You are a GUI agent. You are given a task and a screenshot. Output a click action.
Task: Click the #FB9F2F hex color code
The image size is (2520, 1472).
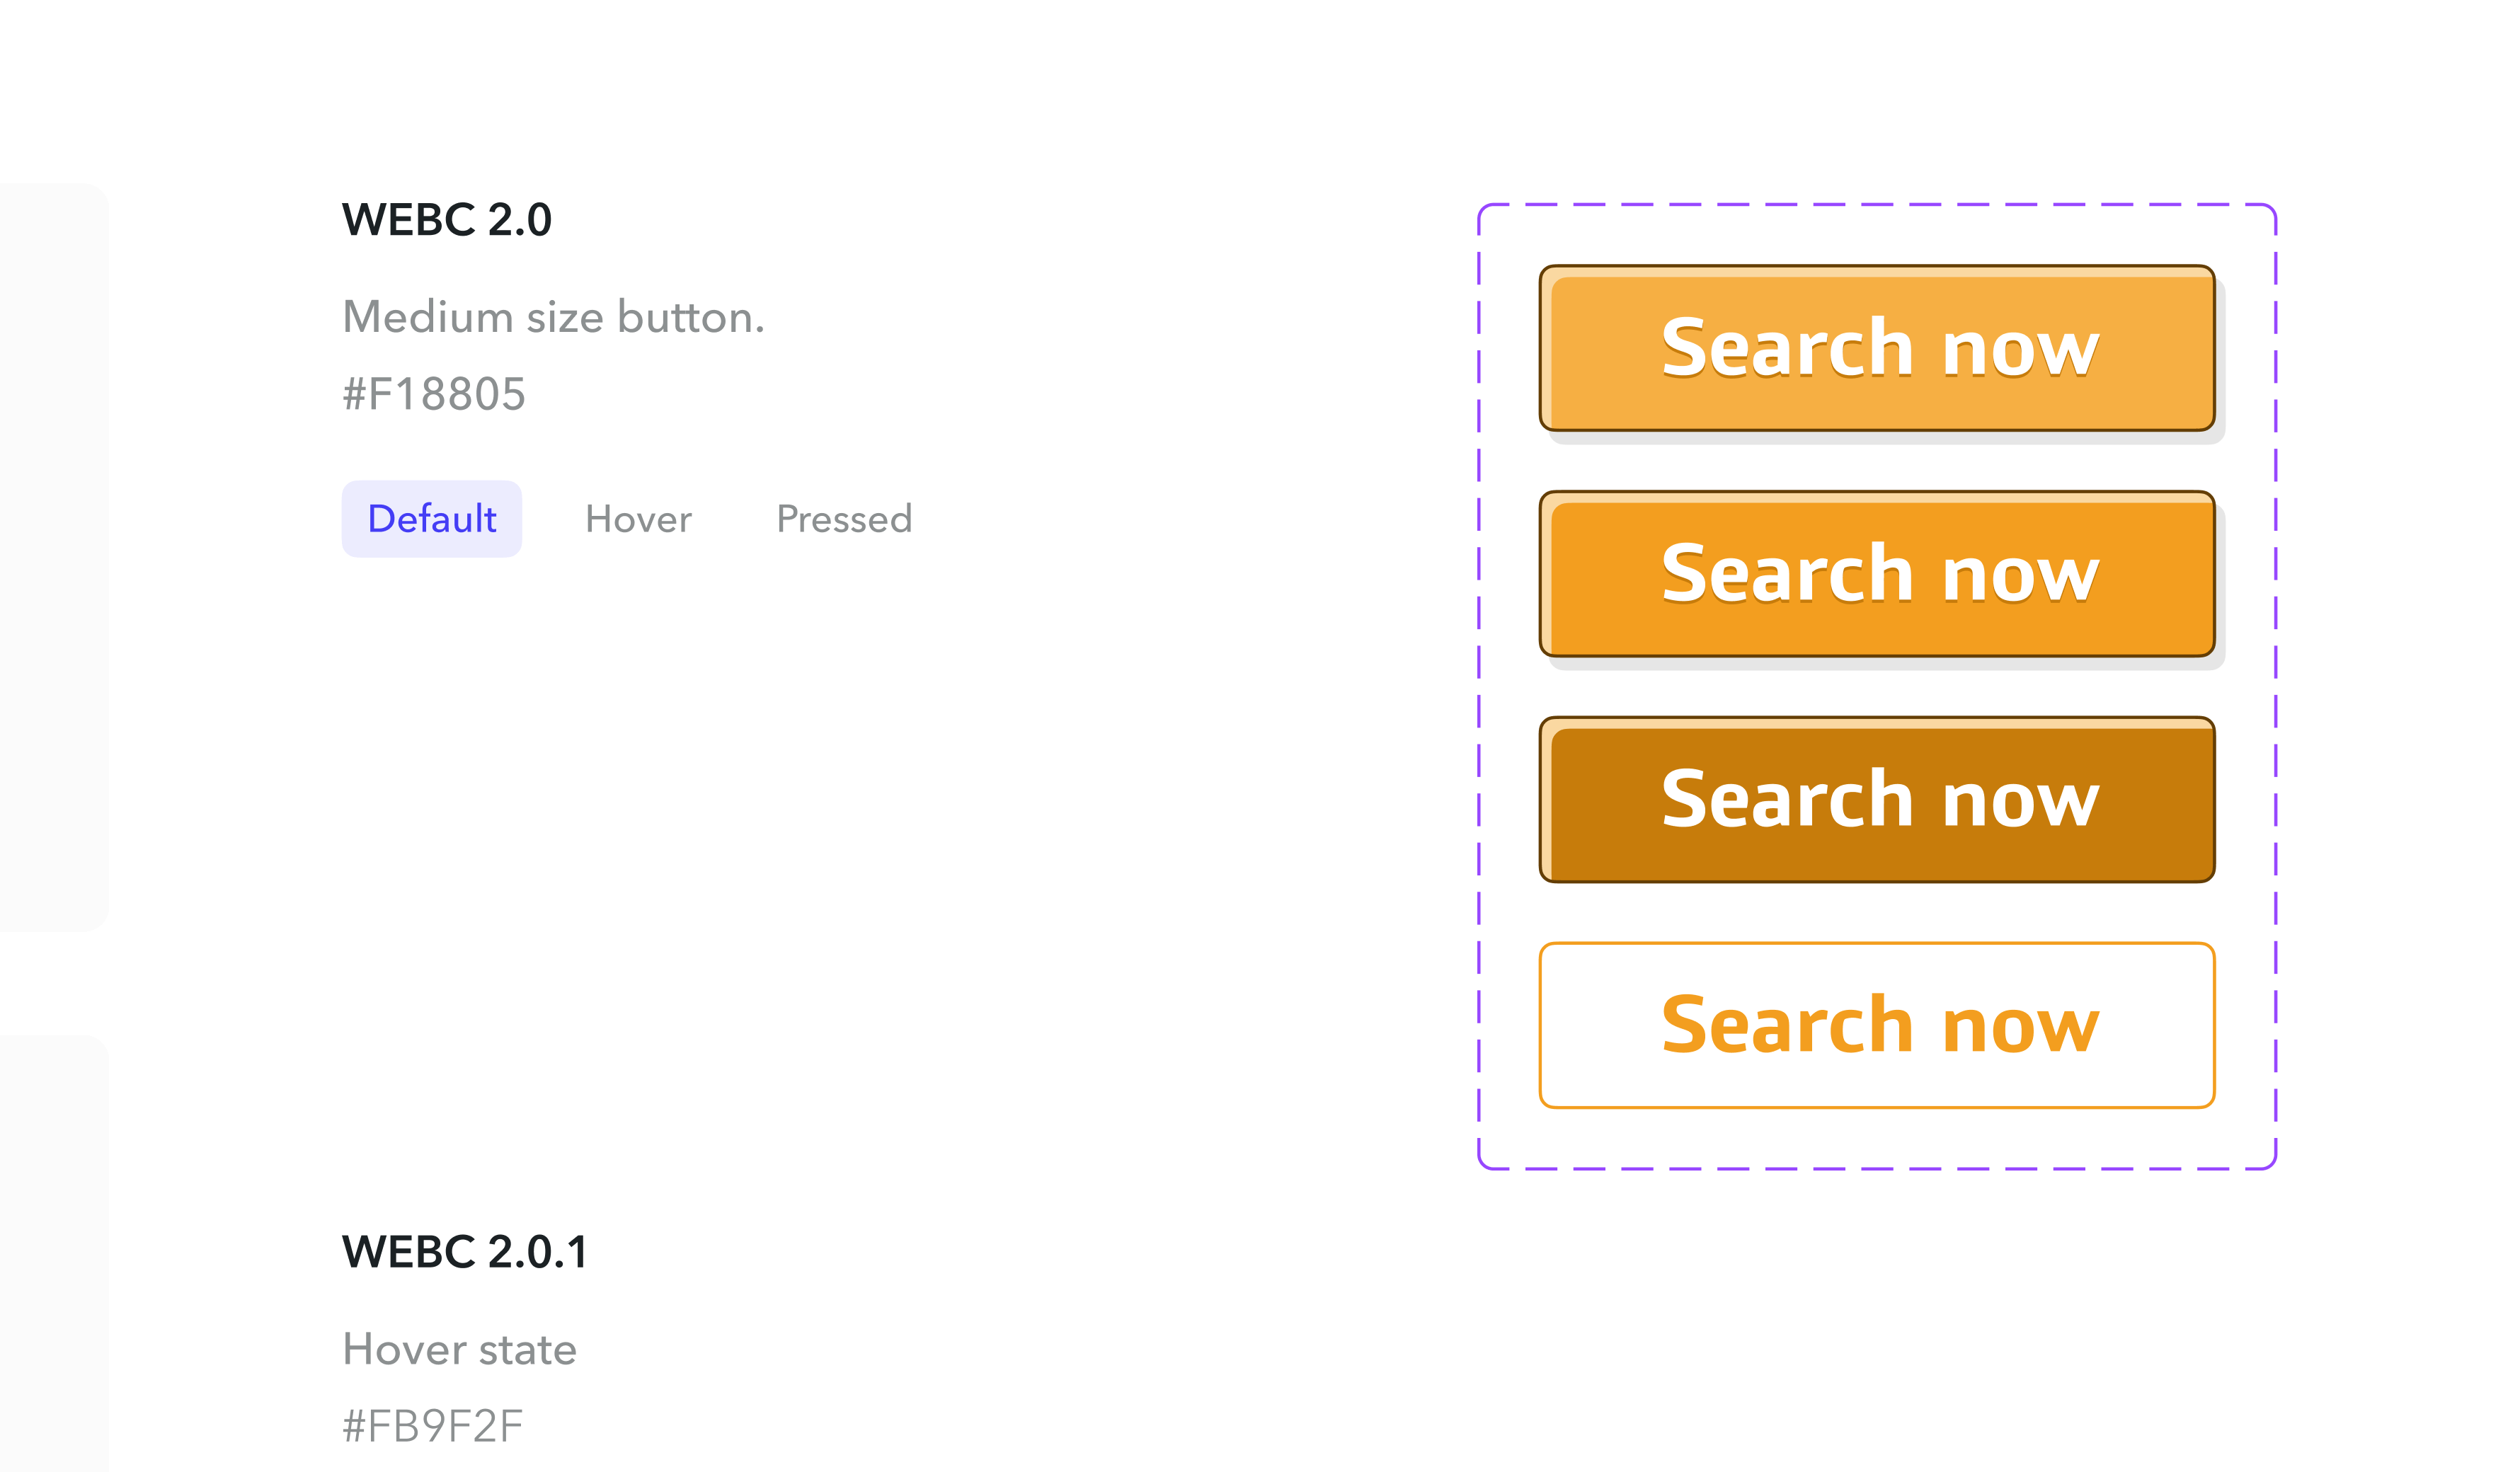433,1426
